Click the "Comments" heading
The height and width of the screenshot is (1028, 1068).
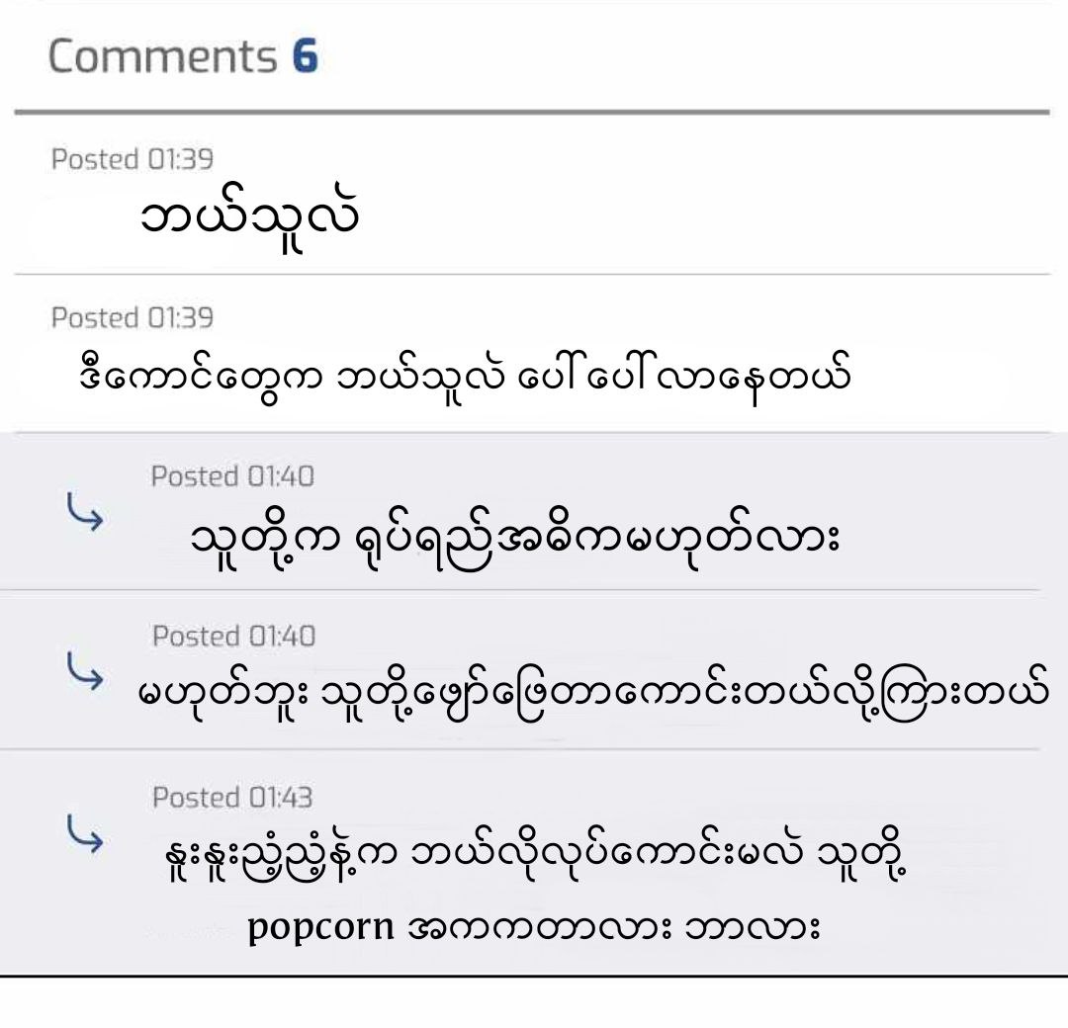(x=163, y=56)
